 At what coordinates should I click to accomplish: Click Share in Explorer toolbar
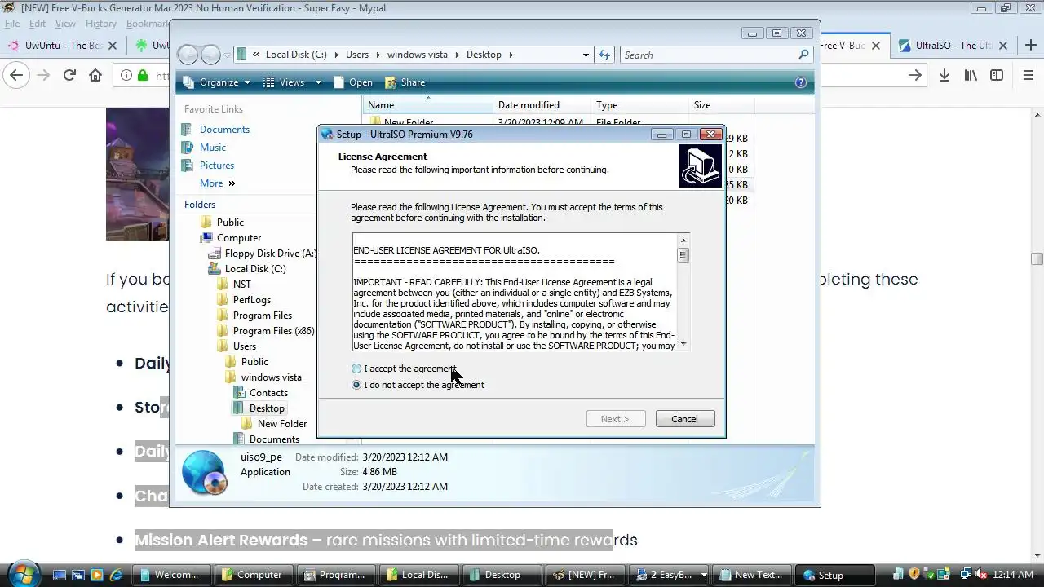(x=405, y=82)
